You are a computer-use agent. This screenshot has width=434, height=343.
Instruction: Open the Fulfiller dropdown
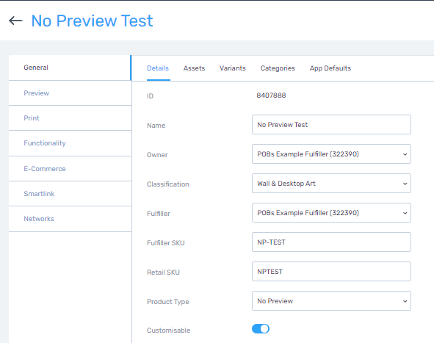(x=331, y=212)
